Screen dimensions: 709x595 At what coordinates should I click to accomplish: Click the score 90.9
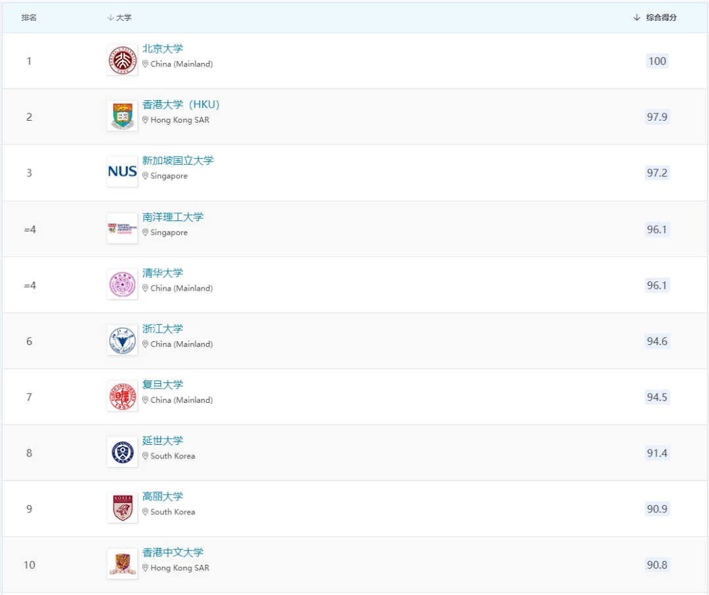click(657, 508)
